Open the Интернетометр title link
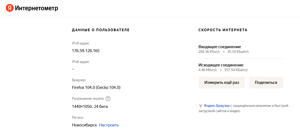This screenshot has width=300, height=133. pyautogui.click(x=36, y=8)
